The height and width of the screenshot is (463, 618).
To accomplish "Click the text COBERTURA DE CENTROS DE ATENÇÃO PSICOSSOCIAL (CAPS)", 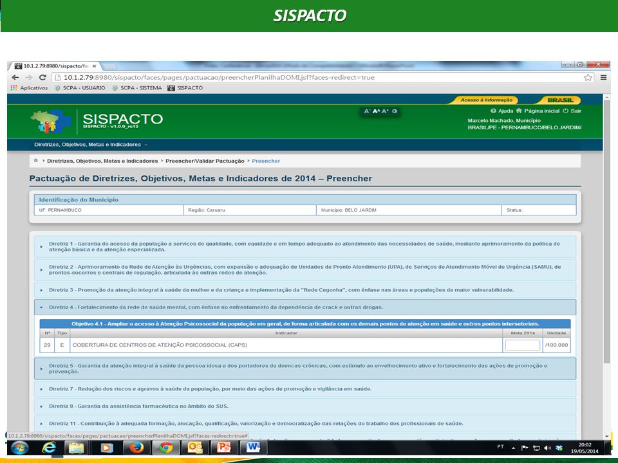I will point(160,345).
